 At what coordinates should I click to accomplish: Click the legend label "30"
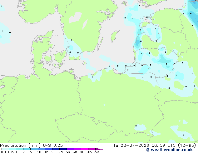tap(68, 152)
